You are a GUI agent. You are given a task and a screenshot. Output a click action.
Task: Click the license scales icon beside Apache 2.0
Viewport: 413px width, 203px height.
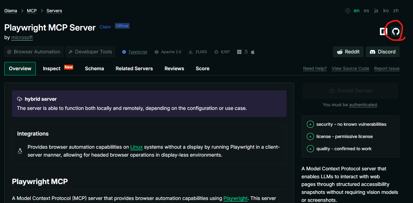(157, 52)
